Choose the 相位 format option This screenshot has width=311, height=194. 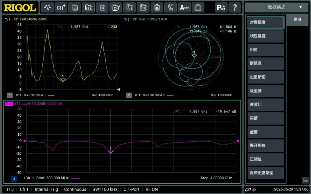click(266, 50)
